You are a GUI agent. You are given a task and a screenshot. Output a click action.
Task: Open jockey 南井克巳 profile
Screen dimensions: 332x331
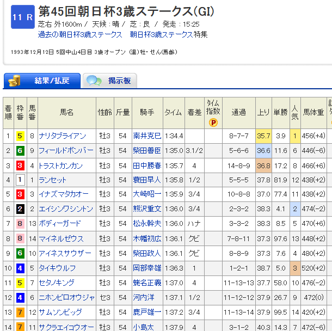point(147,136)
